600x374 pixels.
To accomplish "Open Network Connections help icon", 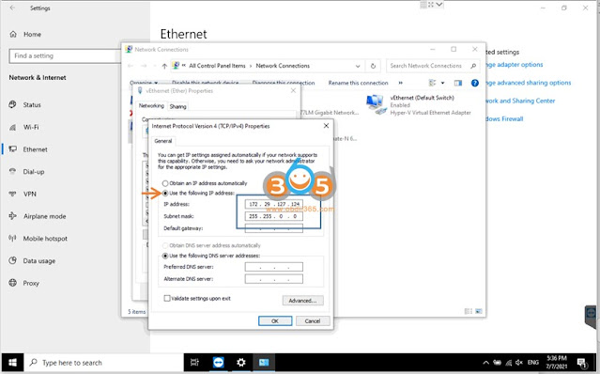I will (x=474, y=83).
